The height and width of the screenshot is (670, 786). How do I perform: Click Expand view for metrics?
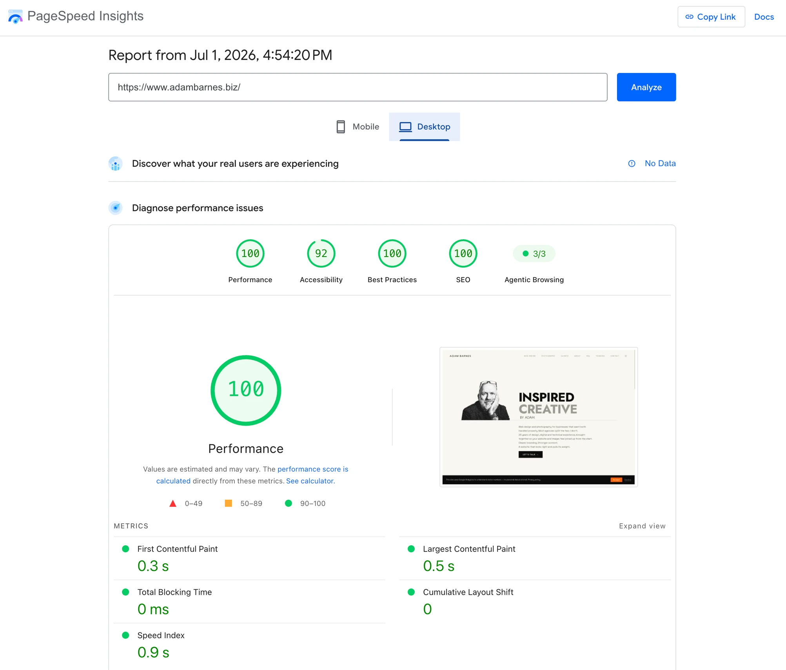[x=642, y=526]
